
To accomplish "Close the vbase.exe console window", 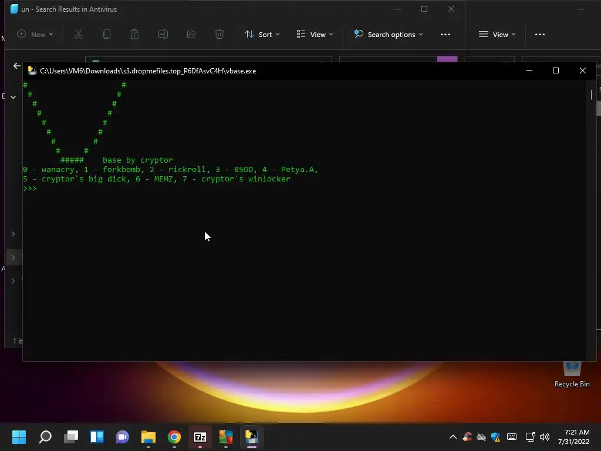I will (583, 70).
